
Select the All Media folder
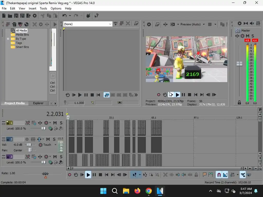pyautogui.click(x=21, y=31)
